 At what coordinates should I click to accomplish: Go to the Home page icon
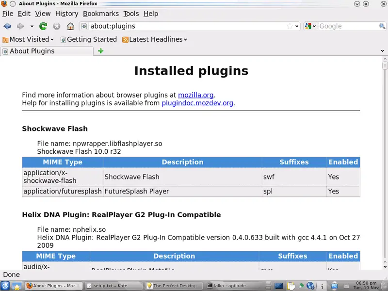70,26
